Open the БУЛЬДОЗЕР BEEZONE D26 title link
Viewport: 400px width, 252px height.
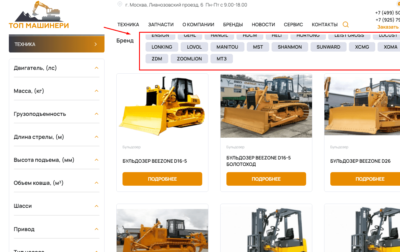(x=360, y=161)
